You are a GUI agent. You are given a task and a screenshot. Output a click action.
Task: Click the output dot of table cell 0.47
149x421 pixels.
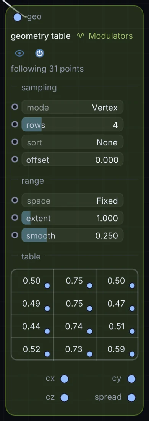[x=132, y=308]
